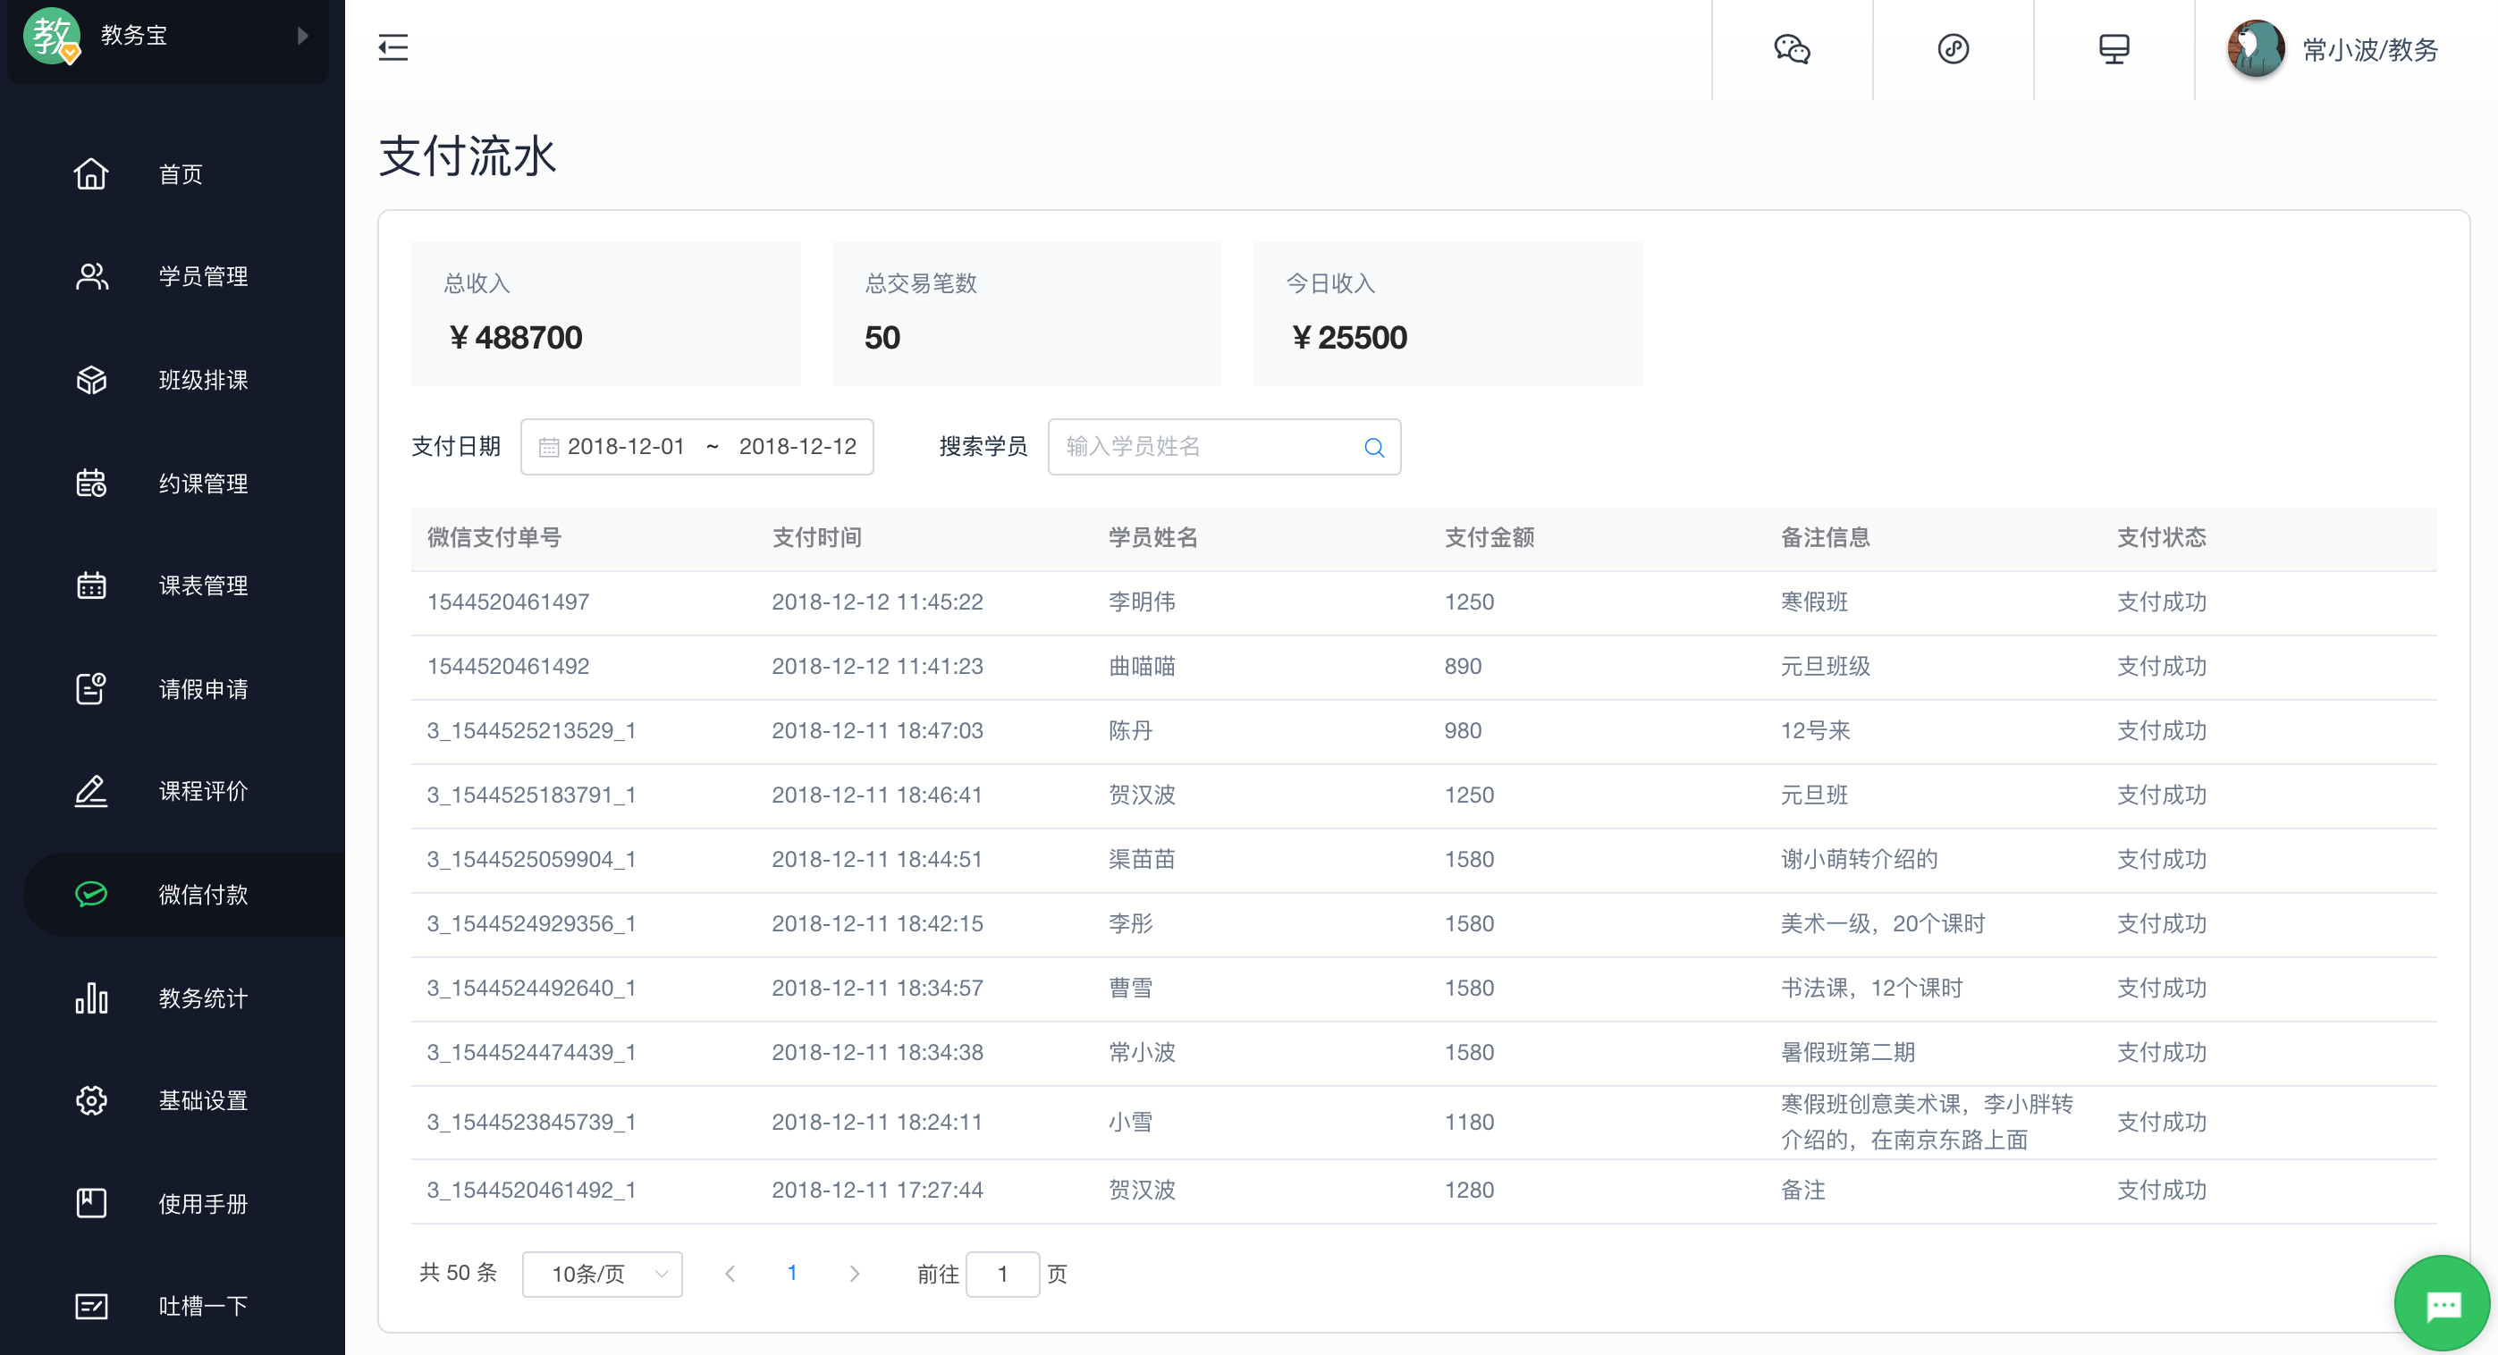Click the previous page arrow in pagination
This screenshot has width=2498, height=1355.
(x=730, y=1274)
